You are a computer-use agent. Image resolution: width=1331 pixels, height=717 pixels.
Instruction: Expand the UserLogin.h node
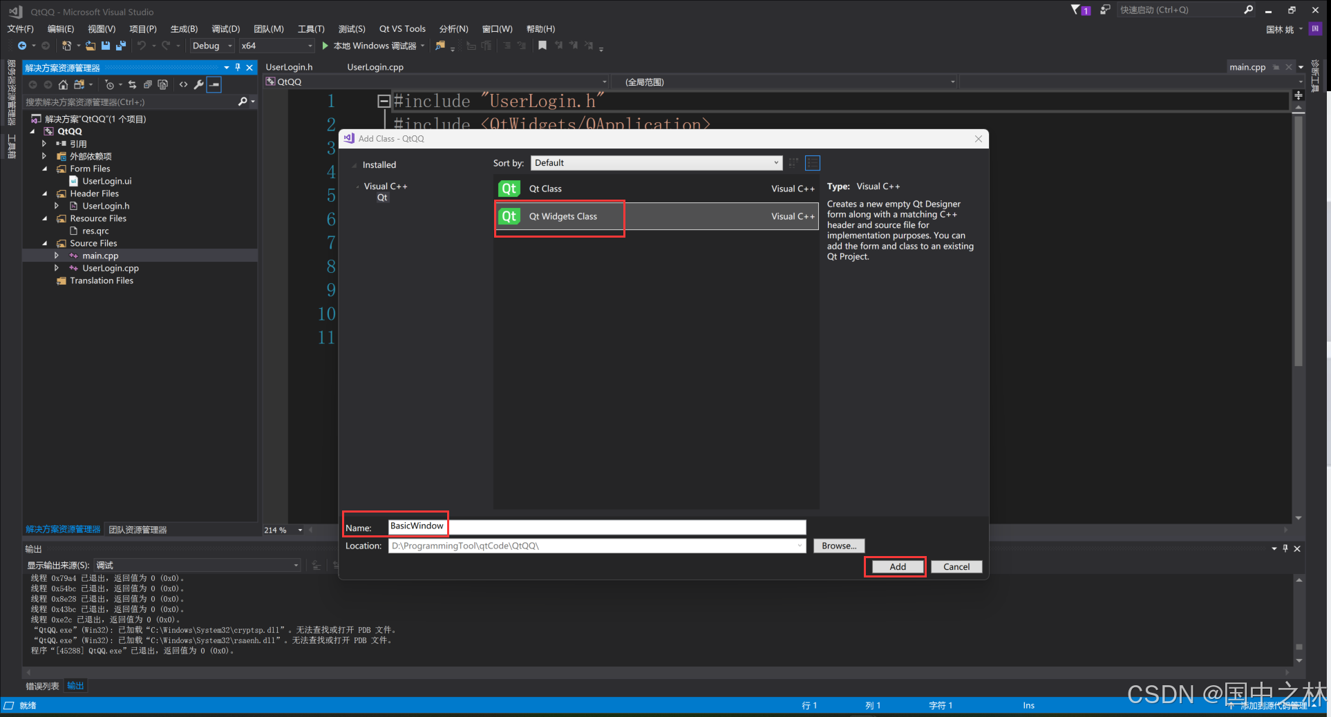click(57, 206)
